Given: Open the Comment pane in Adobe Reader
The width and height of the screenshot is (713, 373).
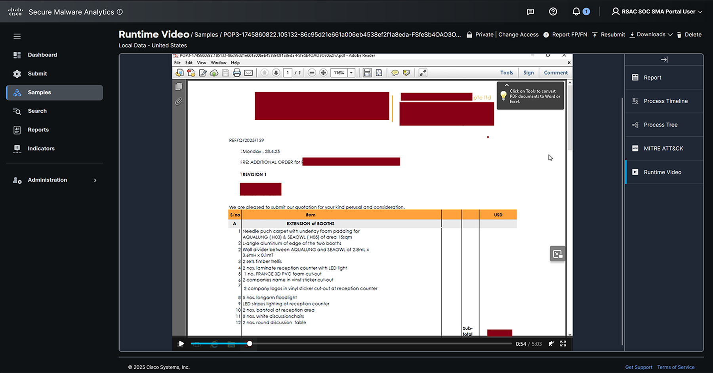Looking at the screenshot, I should point(556,73).
